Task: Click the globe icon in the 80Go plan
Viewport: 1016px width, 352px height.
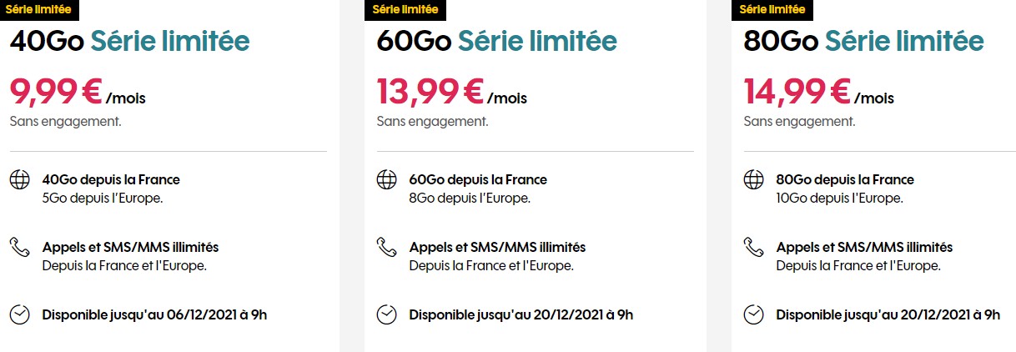Action: (753, 179)
